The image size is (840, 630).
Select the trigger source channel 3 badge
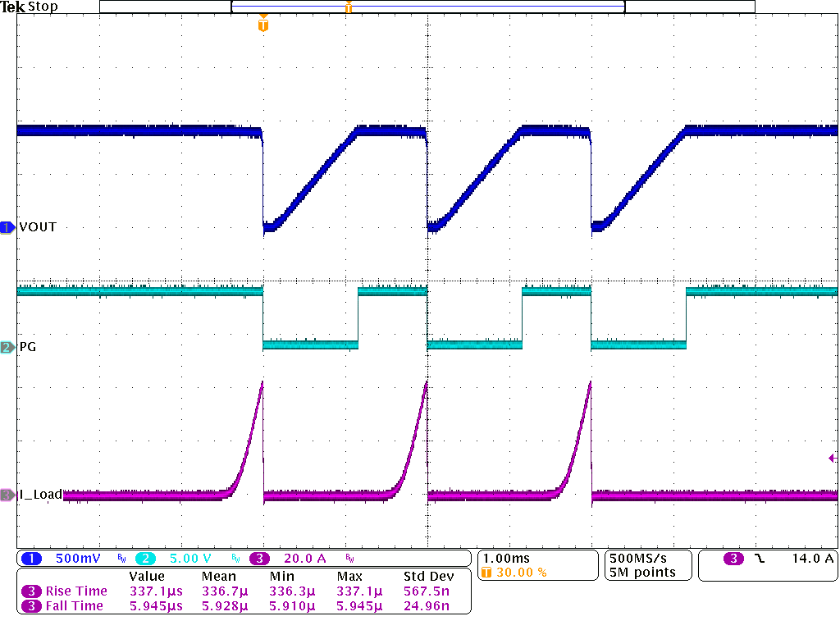tap(733, 559)
